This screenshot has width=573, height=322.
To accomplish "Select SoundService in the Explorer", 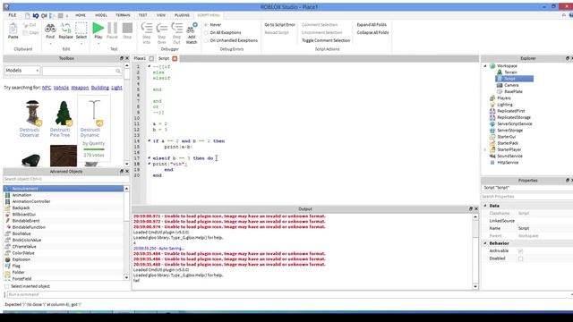I will (509, 157).
